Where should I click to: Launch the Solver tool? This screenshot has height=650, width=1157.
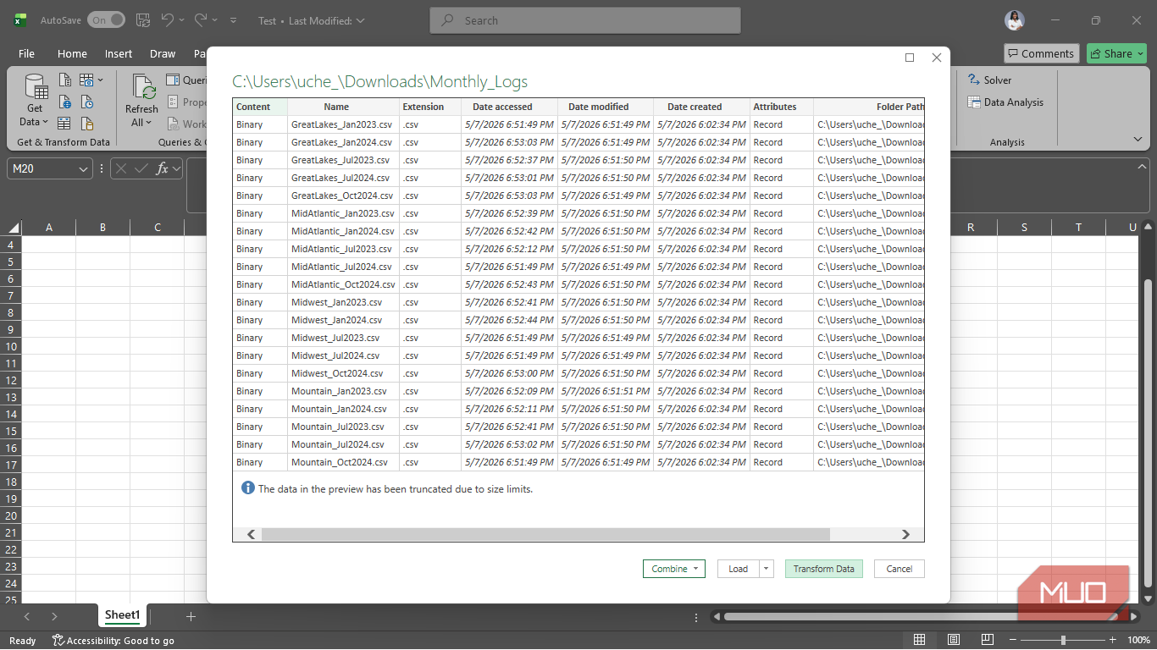[989, 80]
